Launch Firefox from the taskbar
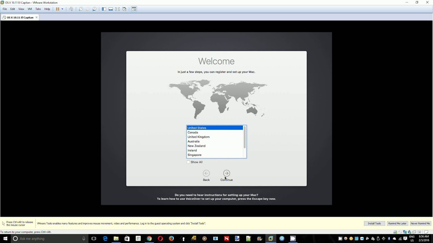The height and width of the screenshot is (243, 433). tap(171, 239)
